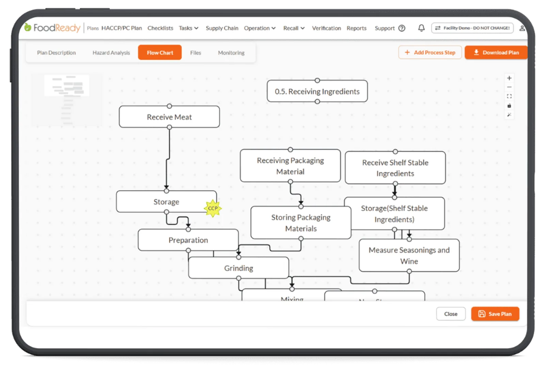
Task: Click the Close button
Action: click(x=451, y=314)
